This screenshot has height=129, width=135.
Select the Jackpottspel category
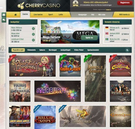pos(65,50)
